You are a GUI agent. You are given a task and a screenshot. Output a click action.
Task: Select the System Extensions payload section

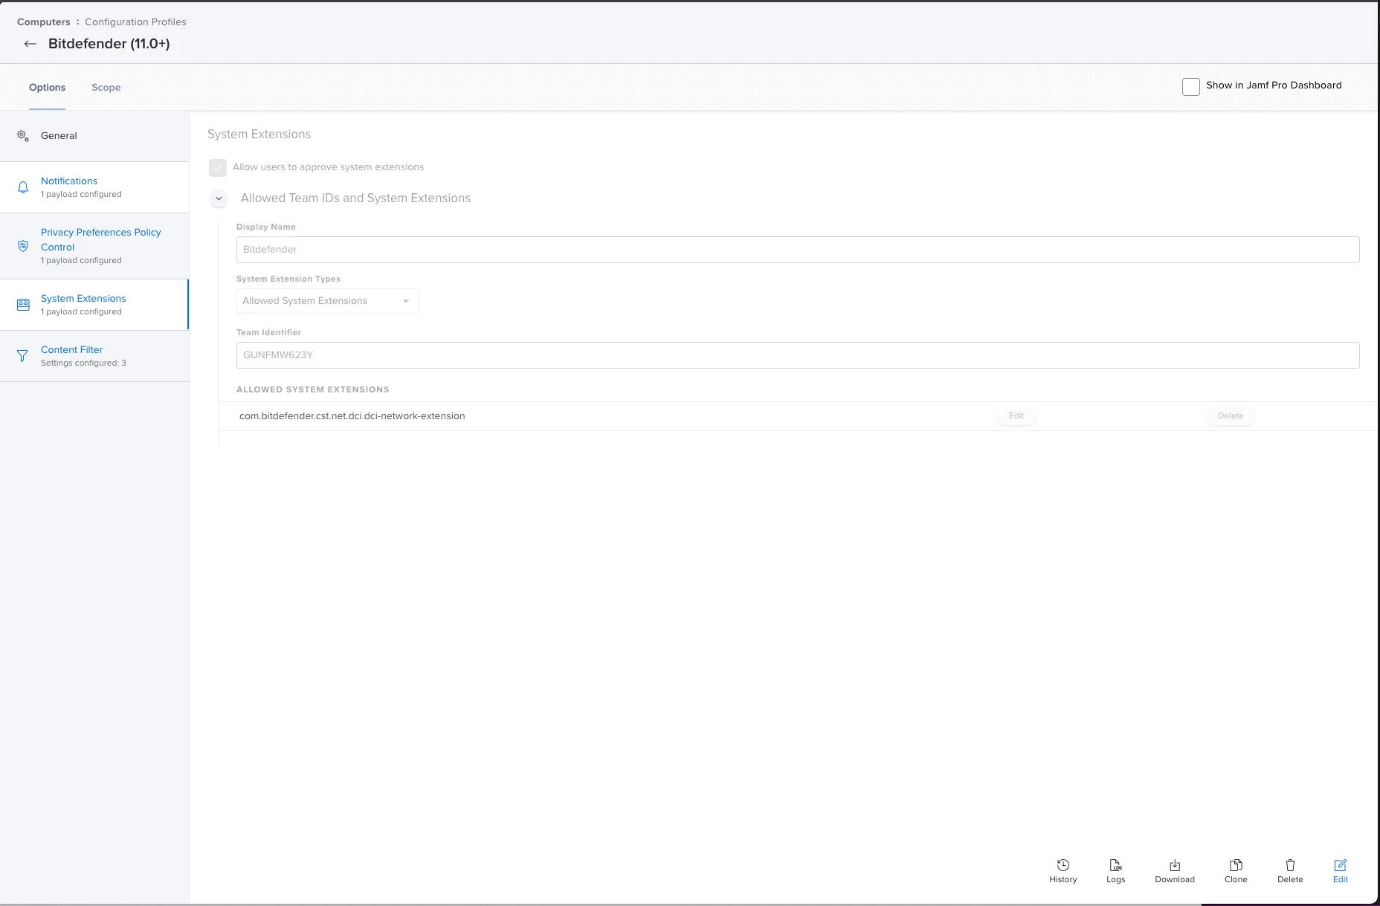pyautogui.click(x=94, y=305)
